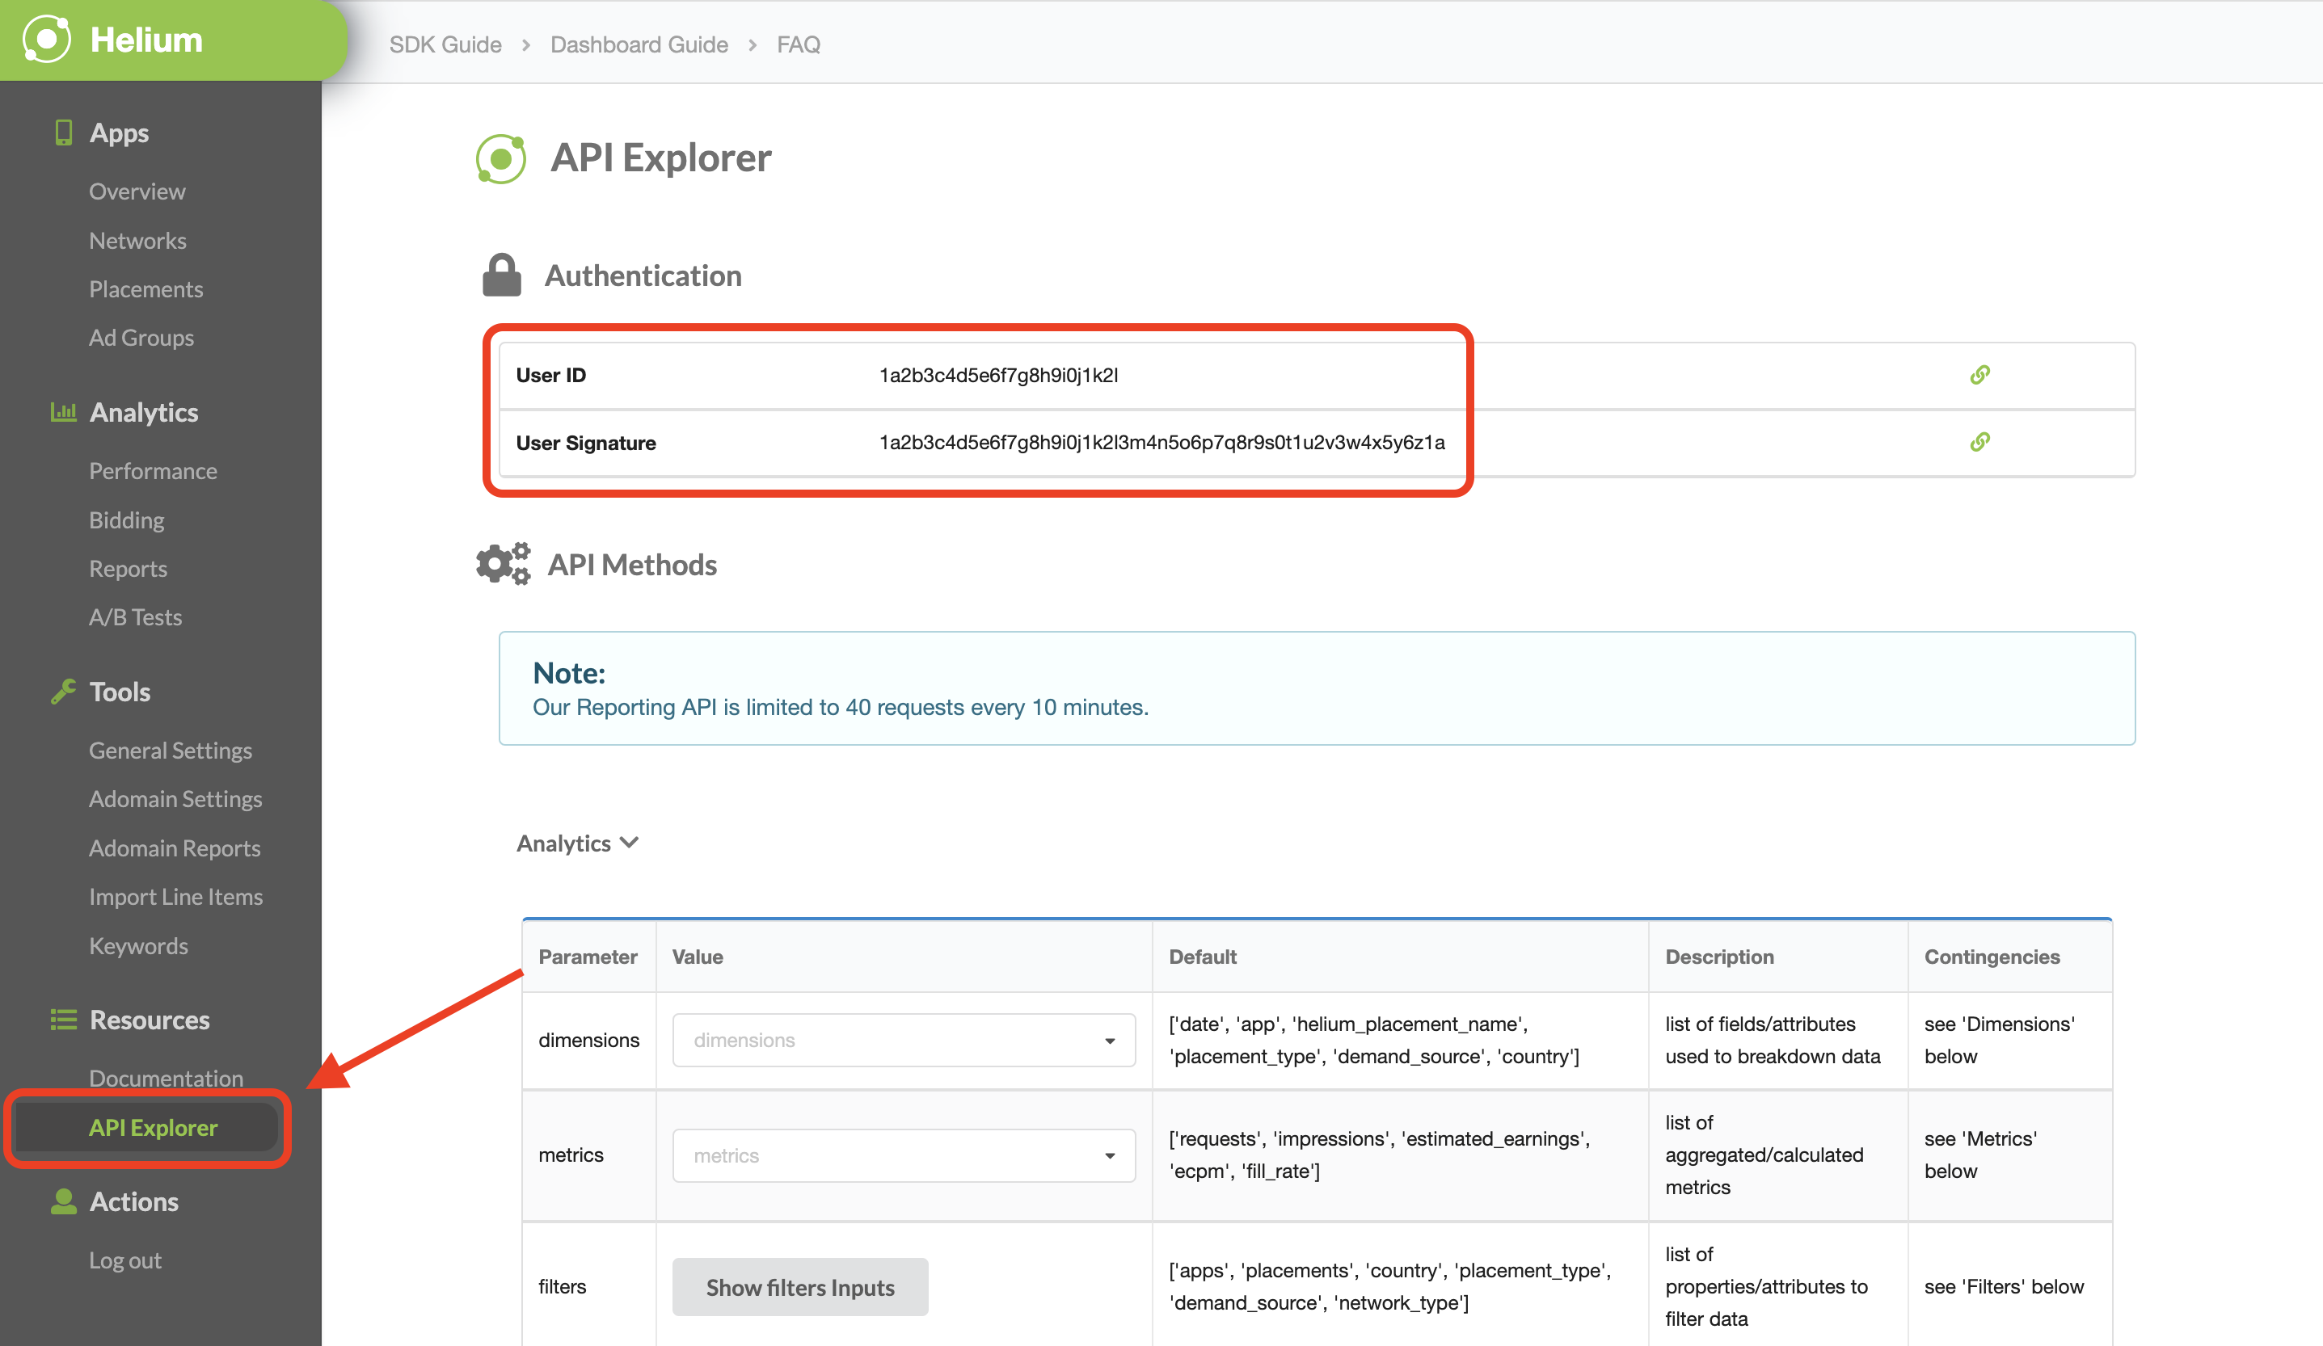The height and width of the screenshot is (1346, 2323).
Task: Click the Analytics bar chart icon
Action: [61, 412]
